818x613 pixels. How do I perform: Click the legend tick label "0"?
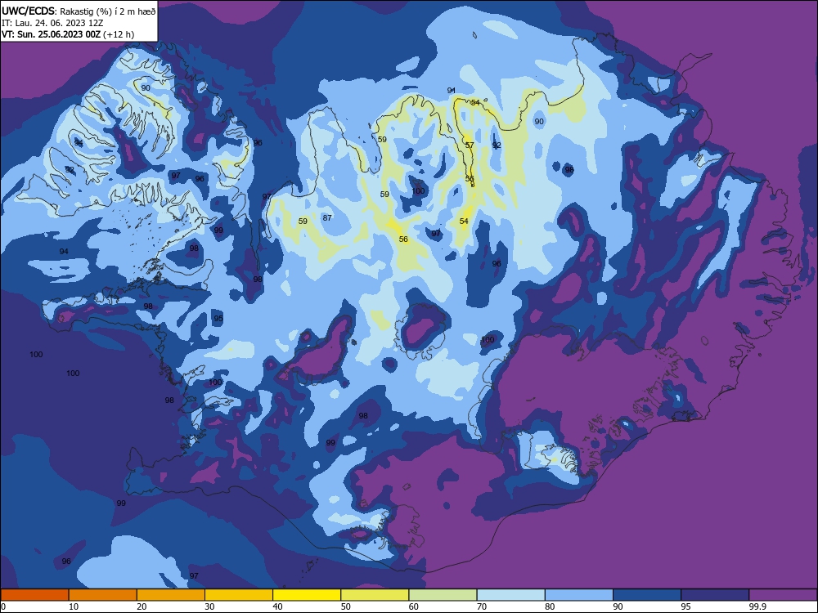[3, 606]
